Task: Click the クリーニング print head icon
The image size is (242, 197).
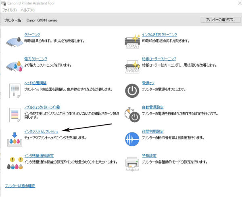Action: [15, 42]
